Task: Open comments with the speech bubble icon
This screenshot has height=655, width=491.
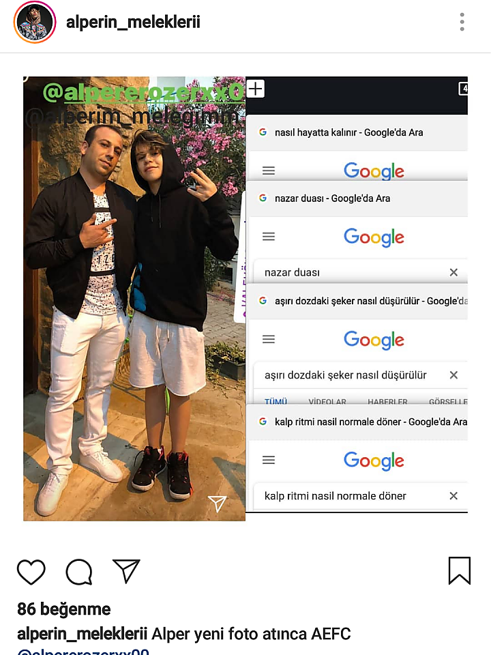Action: click(79, 572)
